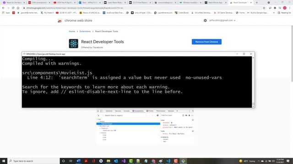Go to Extensions in the breadcrumb
293x164 pixels.
[85, 31]
